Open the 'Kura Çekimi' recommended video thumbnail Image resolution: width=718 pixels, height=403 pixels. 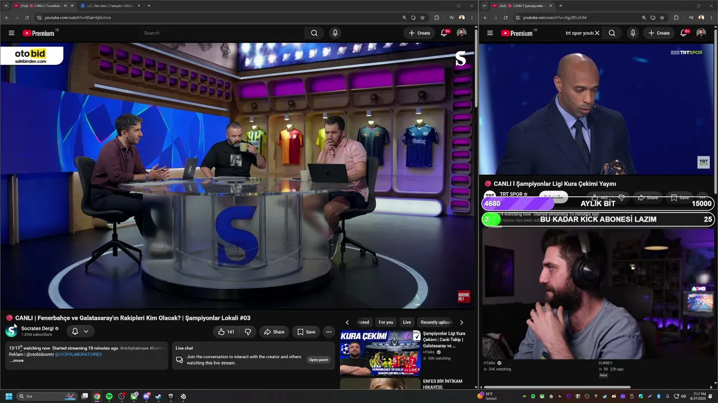(x=380, y=353)
